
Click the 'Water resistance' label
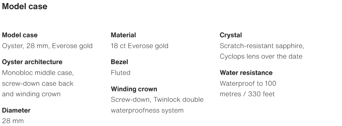click(246, 73)
